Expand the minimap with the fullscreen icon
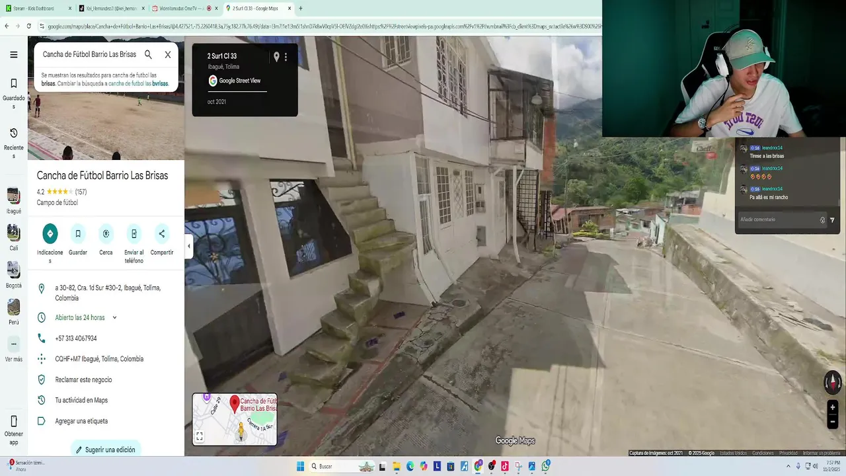 click(199, 436)
